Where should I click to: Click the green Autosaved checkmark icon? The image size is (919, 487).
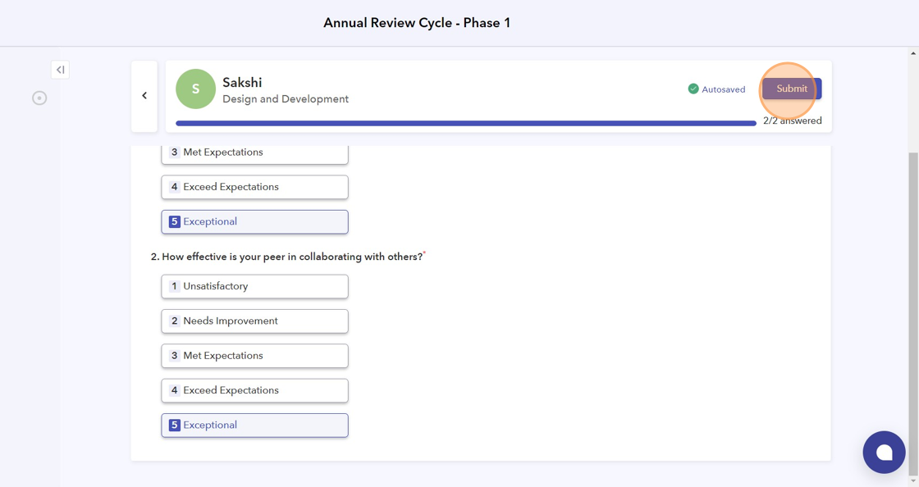point(693,89)
